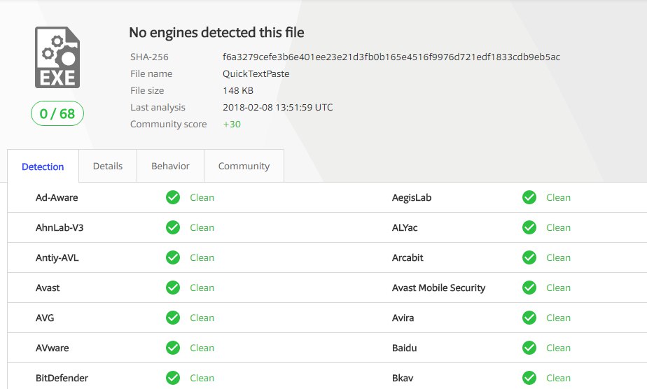
Task: Click the ALYac engine name
Action: tap(405, 227)
